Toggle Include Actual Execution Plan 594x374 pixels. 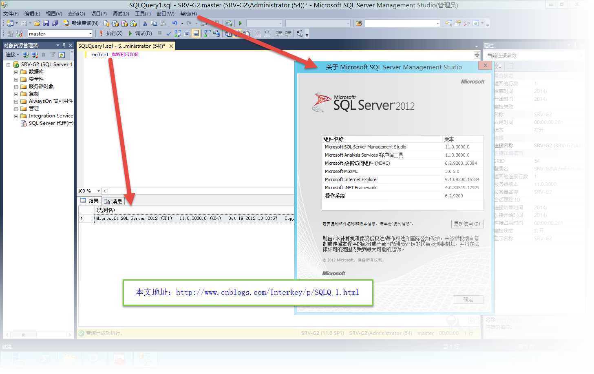click(x=207, y=33)
